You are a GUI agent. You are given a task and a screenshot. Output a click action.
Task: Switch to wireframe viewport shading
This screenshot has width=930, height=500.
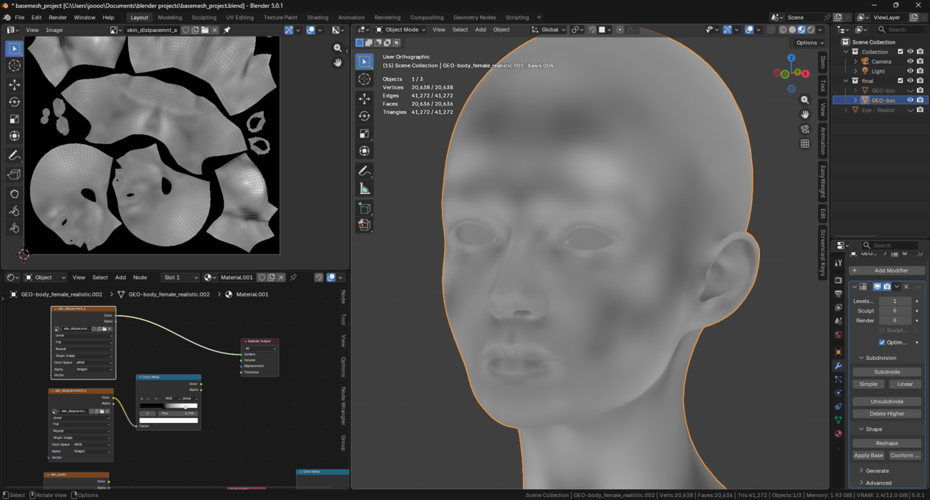pyautogui.click(x=783, y=30)
